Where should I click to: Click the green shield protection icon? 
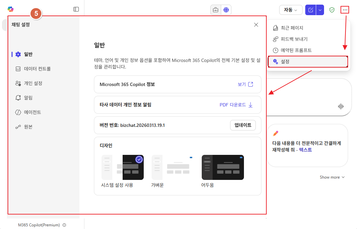point(332,10)
